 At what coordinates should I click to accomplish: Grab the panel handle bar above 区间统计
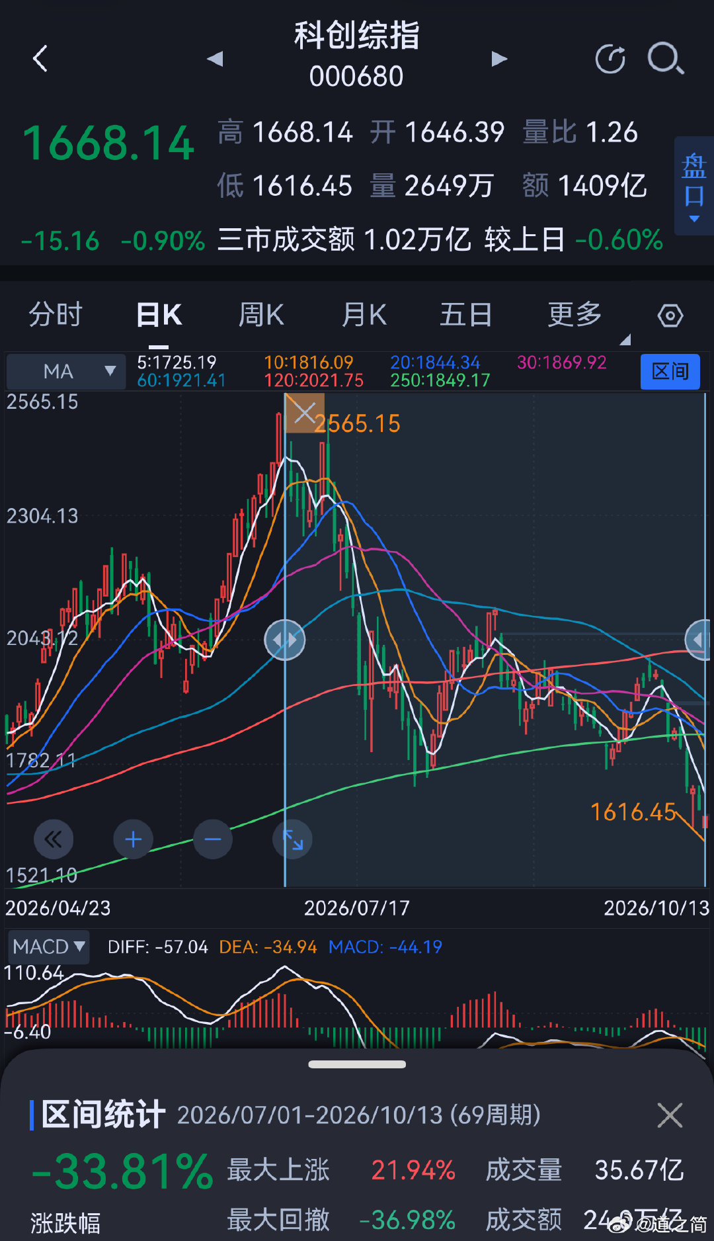(357, 1064)
